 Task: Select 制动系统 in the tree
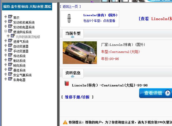click(x=19, y=61)
